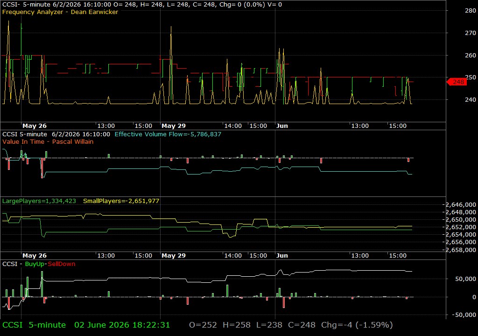Click the red 'SellDown' legend label

pos(61,264)
